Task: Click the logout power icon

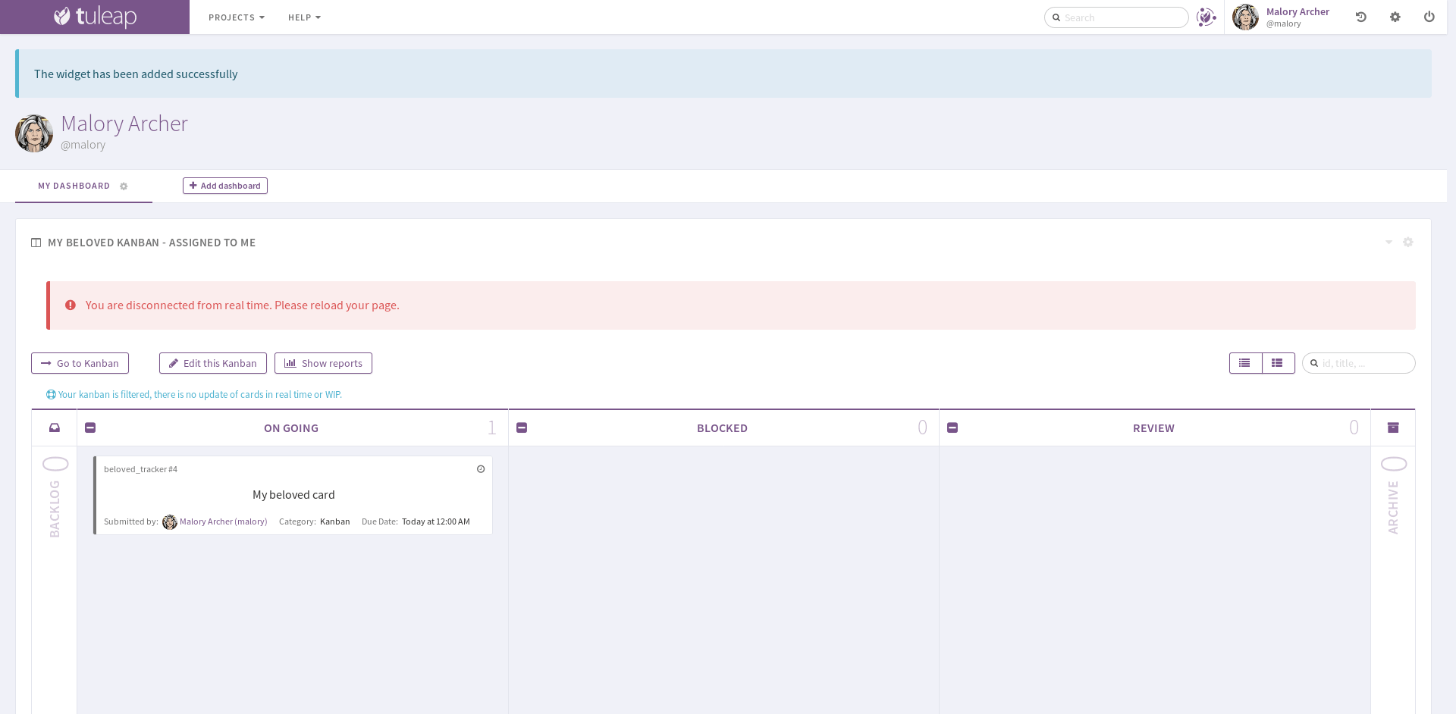Action: [x=1429, y=17]
